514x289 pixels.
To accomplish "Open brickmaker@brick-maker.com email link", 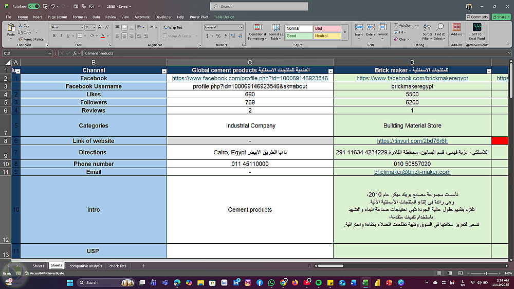I will [412, 172].
